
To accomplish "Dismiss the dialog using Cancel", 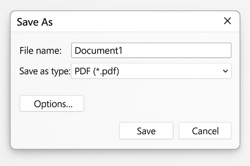I will (x=205, y=131).
